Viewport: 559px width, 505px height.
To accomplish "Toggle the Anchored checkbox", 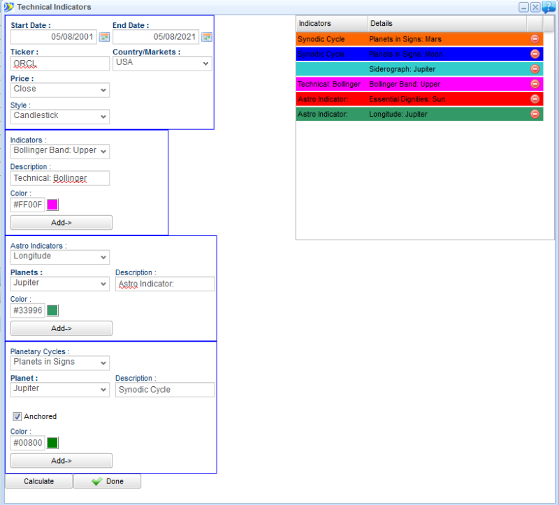I will [17, 416].
